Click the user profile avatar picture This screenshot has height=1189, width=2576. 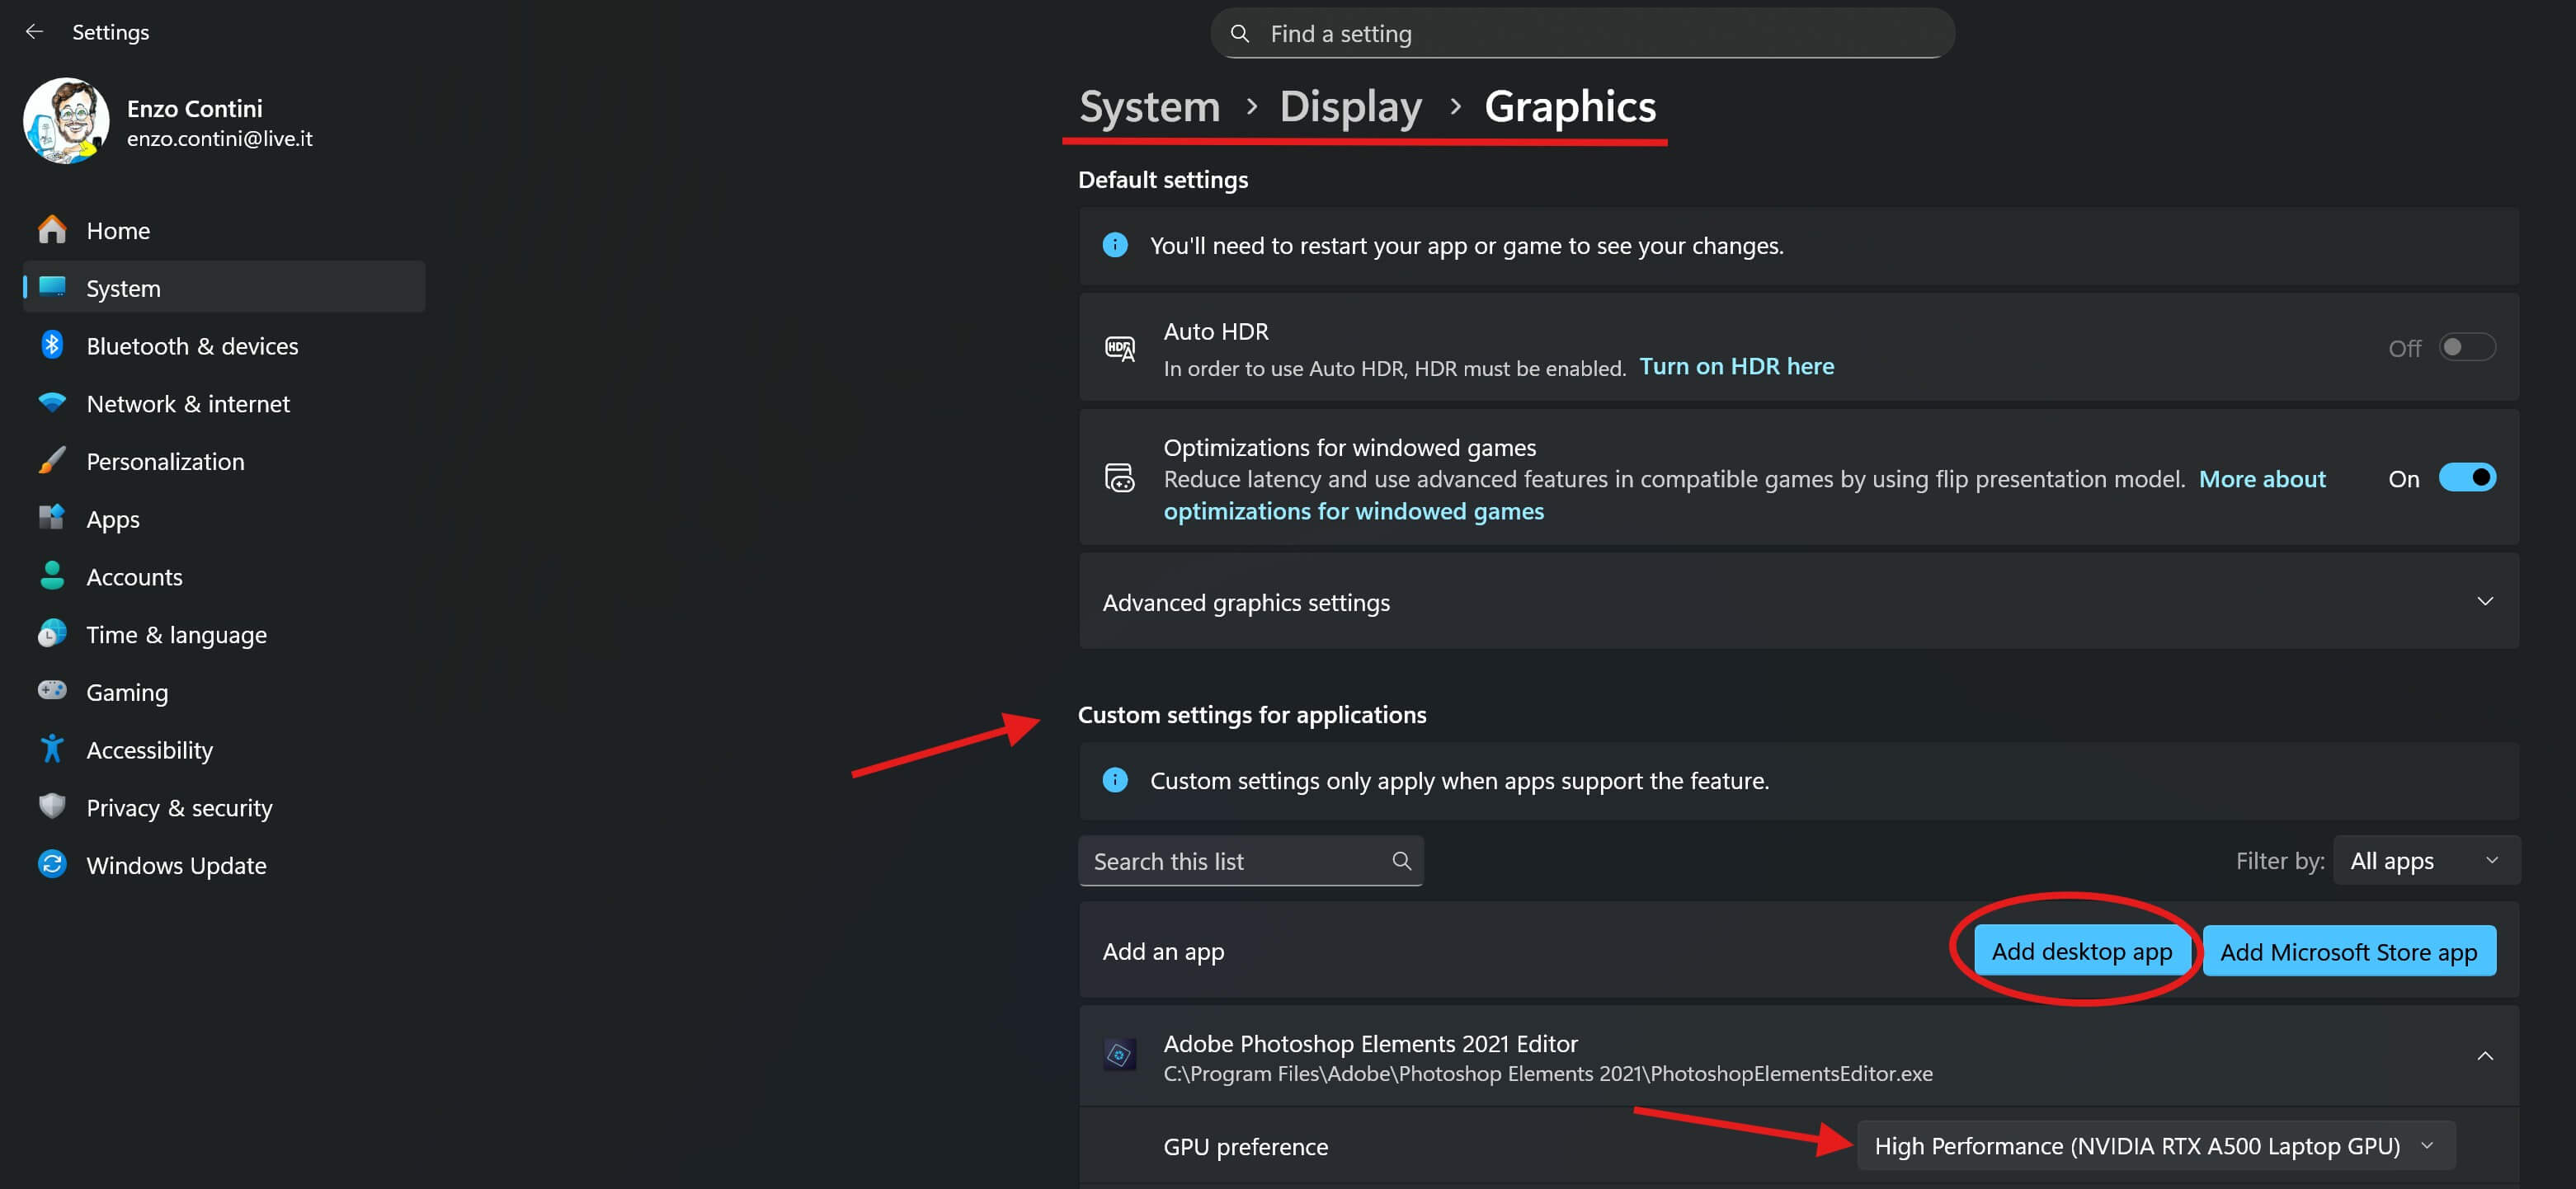(66, 122)
